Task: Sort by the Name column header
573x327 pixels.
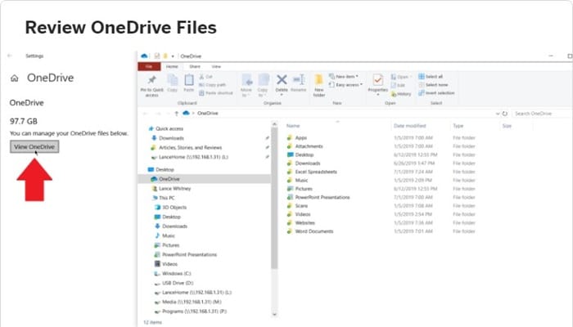Action: (x=293, y=126)
